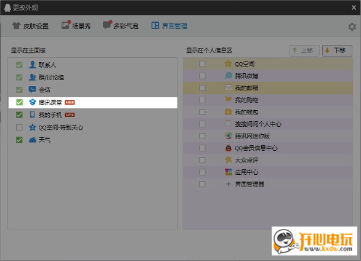The width and height of the screenshot is (361, 261).
Task: Click the 多彩气泡 bubble icon
Action: click(107, 25)
